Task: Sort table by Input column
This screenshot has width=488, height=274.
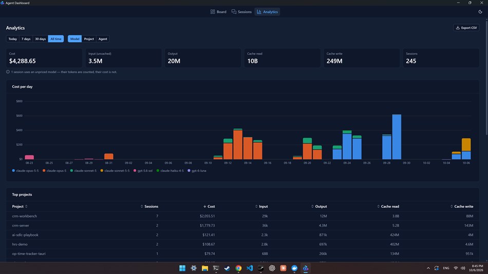Action: point(261,206)
